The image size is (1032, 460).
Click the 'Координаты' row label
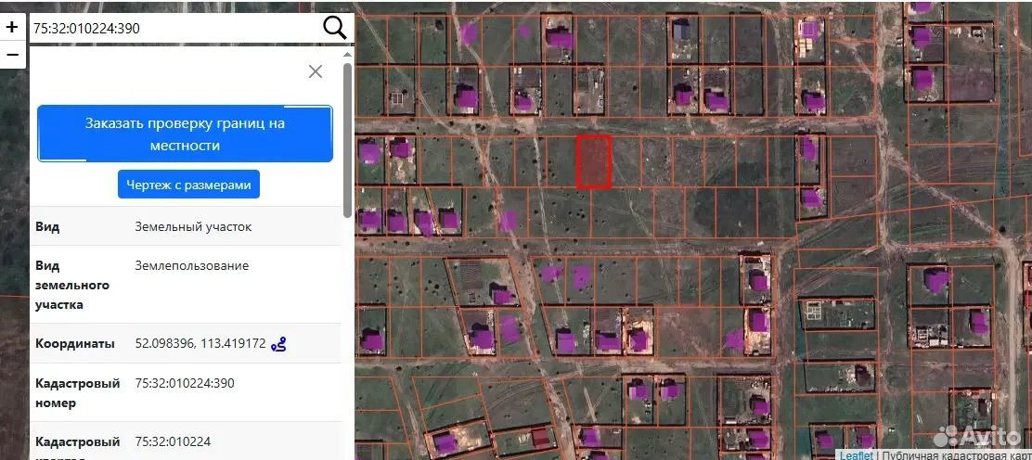click(75, 343)
